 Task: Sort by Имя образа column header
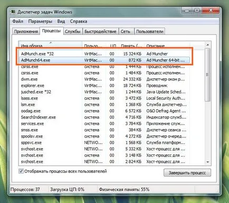click(x=51, y=45)
